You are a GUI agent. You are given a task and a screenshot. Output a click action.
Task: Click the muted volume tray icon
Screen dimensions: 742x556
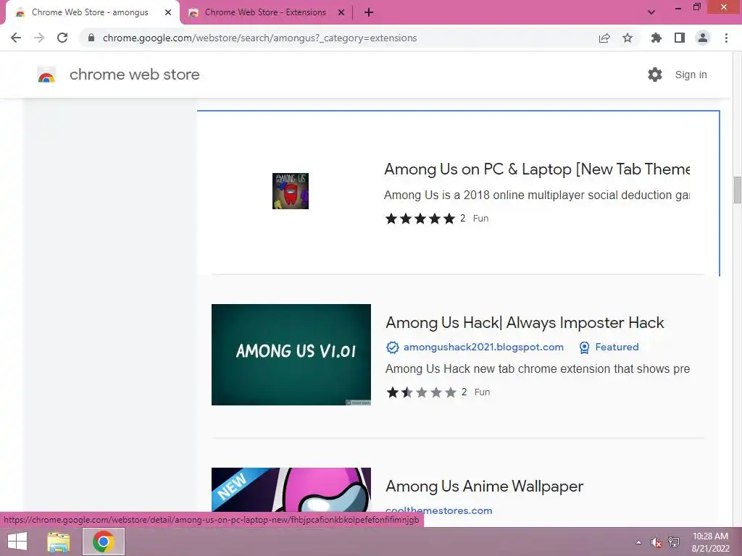pos(656,542)
